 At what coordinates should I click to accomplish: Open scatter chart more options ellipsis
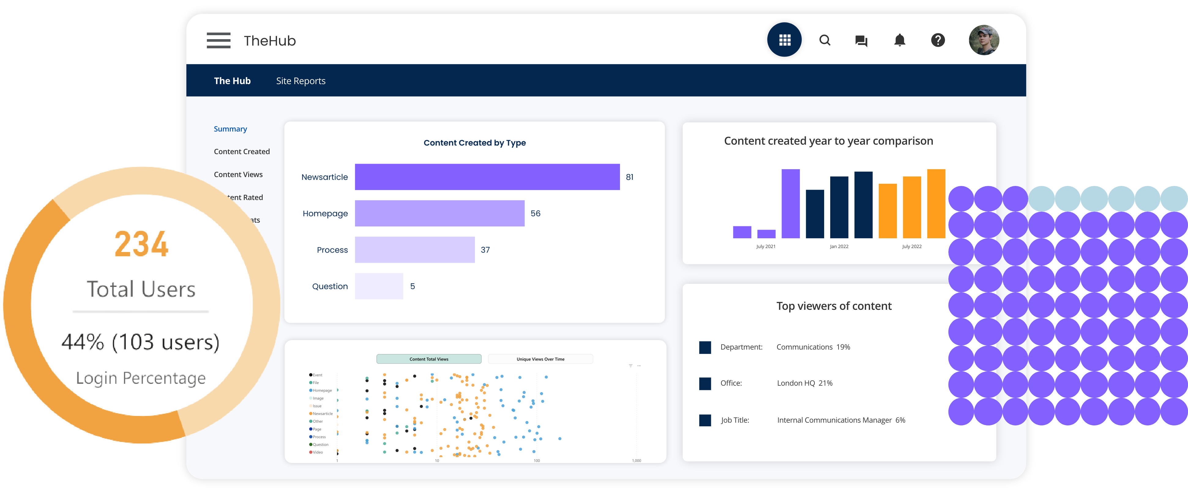(639, 366)
